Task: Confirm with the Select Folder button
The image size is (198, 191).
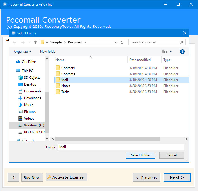Action: coord(140,155)
